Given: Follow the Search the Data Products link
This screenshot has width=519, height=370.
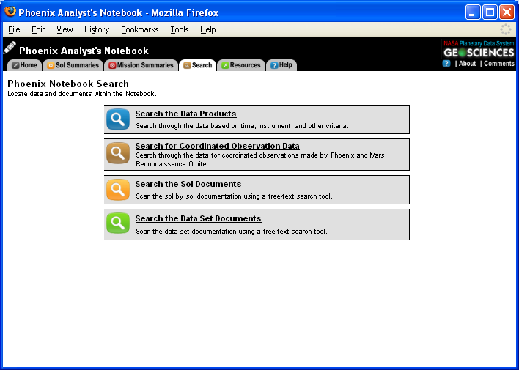Looking at the screenshot, I should point(185,114).
